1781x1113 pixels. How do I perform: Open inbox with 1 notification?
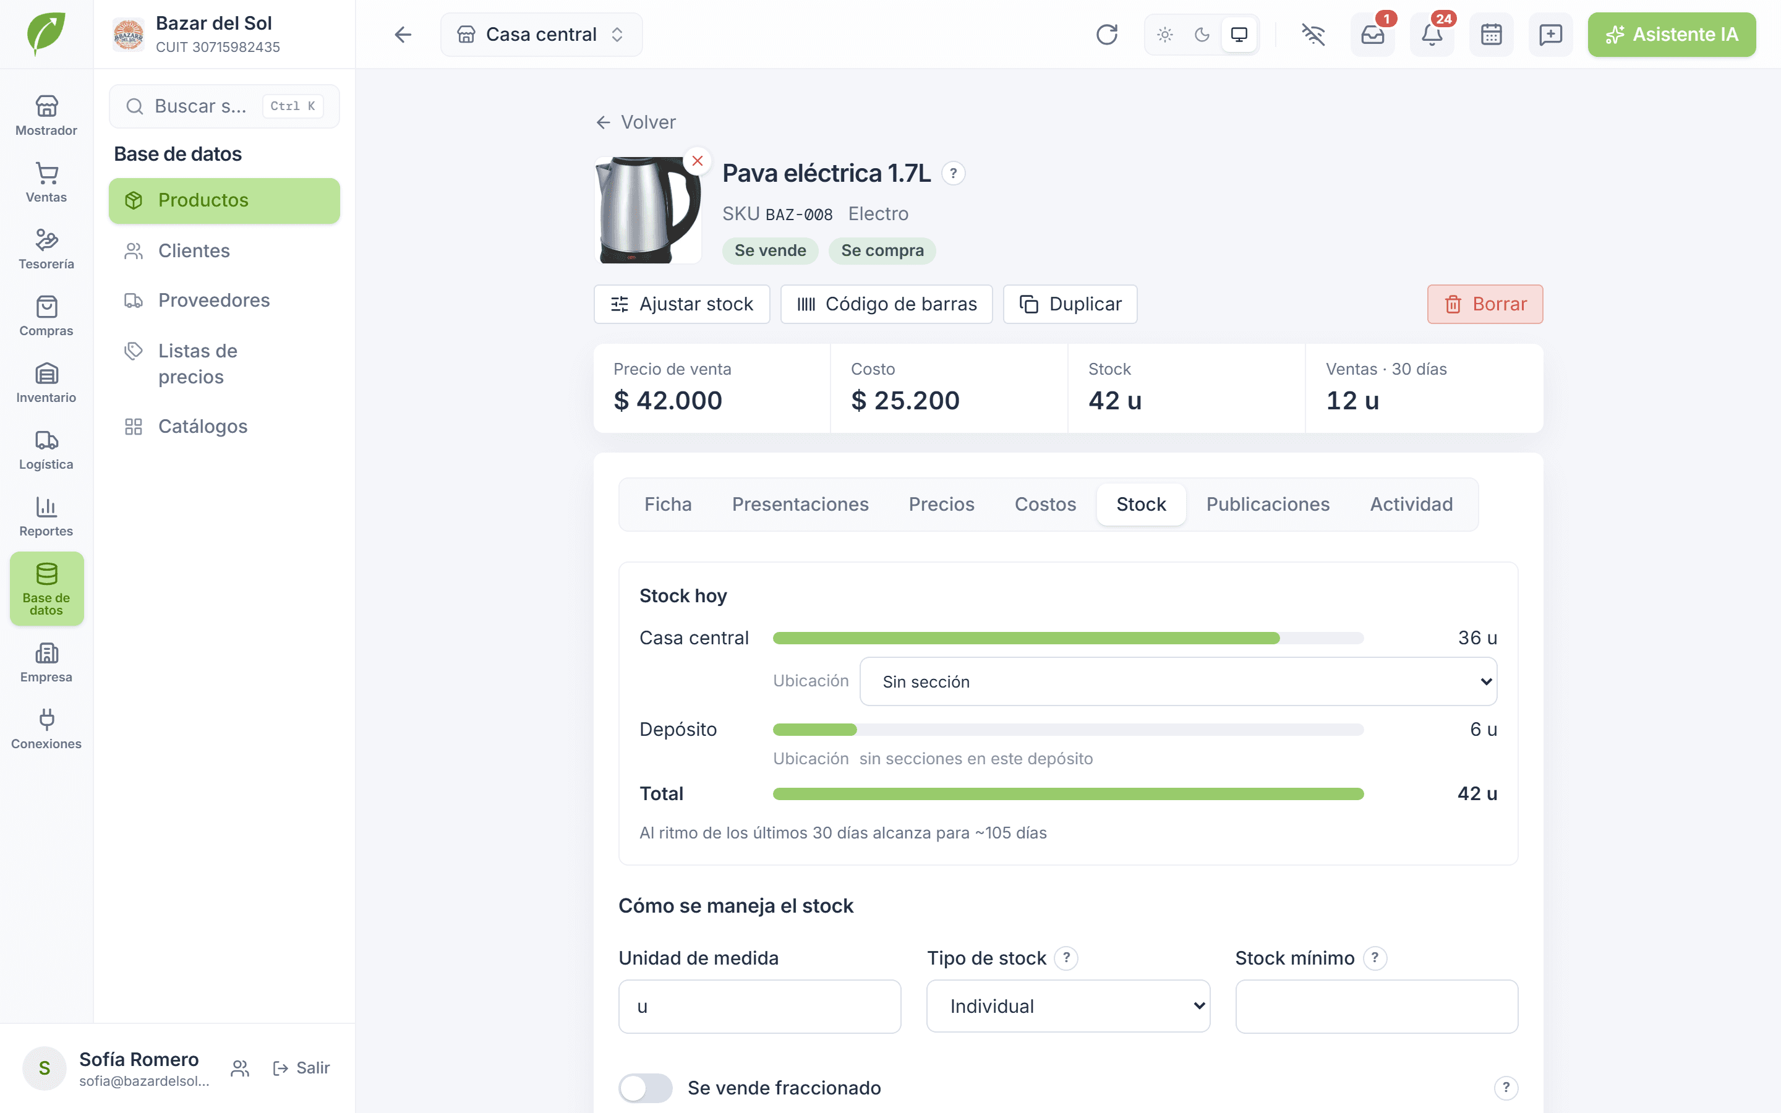coord(1373,35)
